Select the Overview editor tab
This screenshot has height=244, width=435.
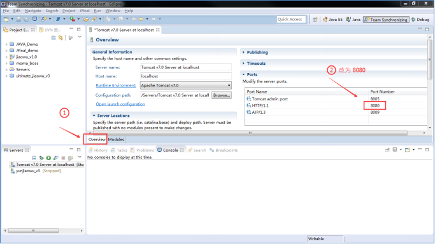point(97,139)
